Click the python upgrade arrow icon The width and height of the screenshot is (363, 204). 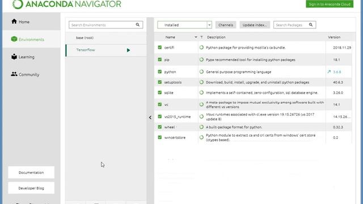(x=329, y=72)
